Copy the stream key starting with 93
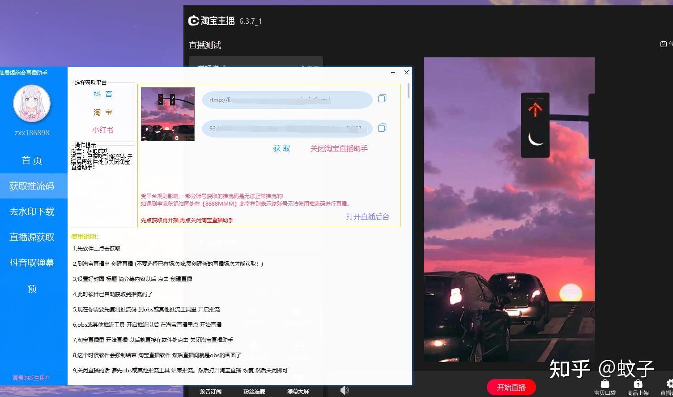The image size is (673, 397). 382,128
